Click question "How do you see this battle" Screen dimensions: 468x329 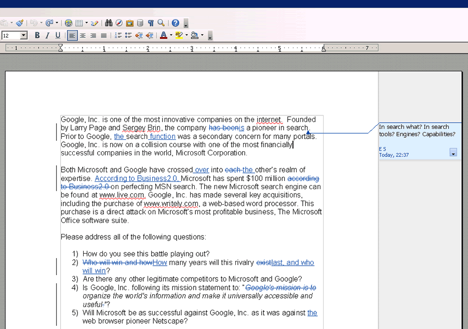[x=146, y=254]
